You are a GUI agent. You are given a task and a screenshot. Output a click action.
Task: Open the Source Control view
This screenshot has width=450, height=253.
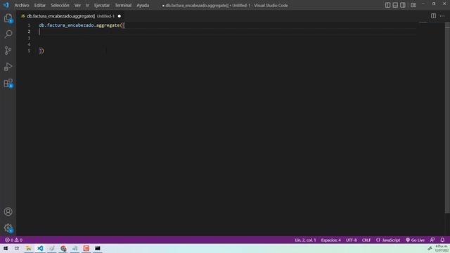tap(8, 51)
